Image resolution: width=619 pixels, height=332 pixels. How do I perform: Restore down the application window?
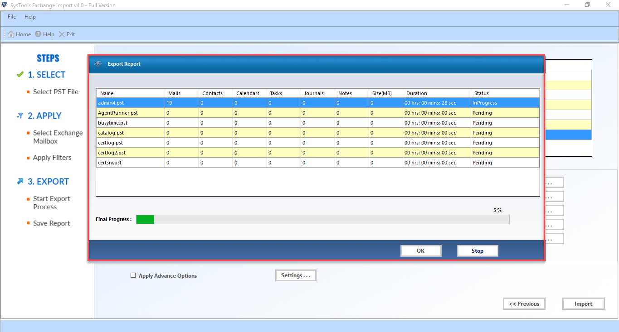point(587,5)
